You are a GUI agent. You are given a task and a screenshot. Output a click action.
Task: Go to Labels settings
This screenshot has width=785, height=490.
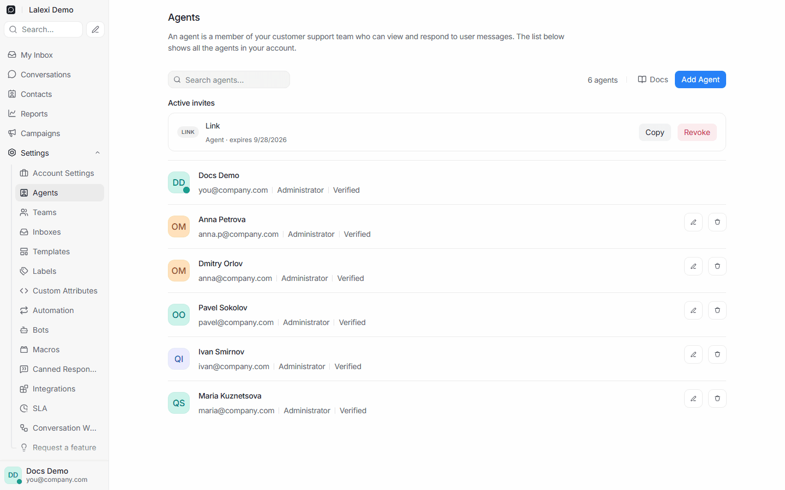pos(60,271)
